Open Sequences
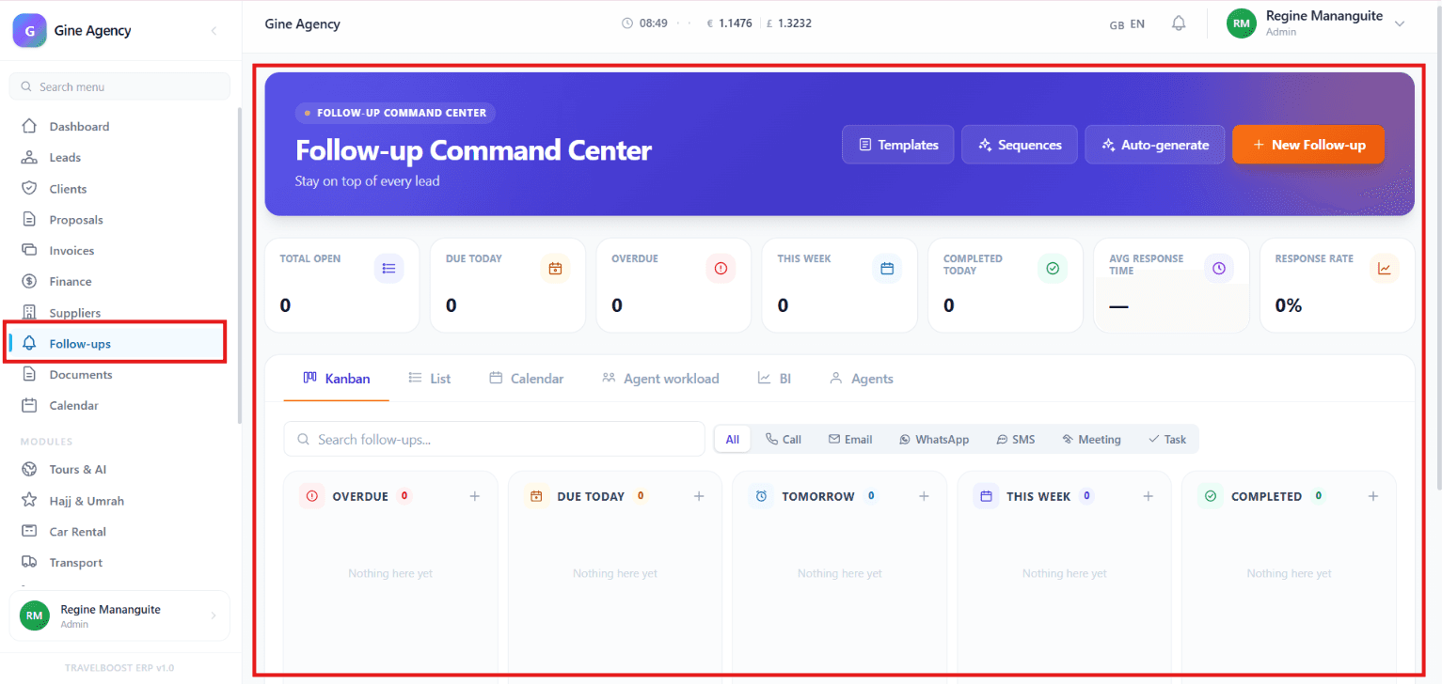 click(1020, 145)
